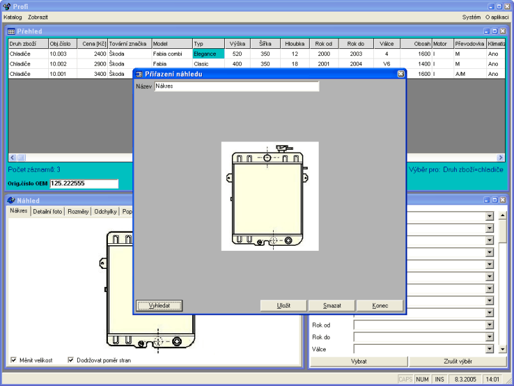514x386 pixels.
Task: Click right arrow of table horizontal scrollbar
Action: point(501,158)
